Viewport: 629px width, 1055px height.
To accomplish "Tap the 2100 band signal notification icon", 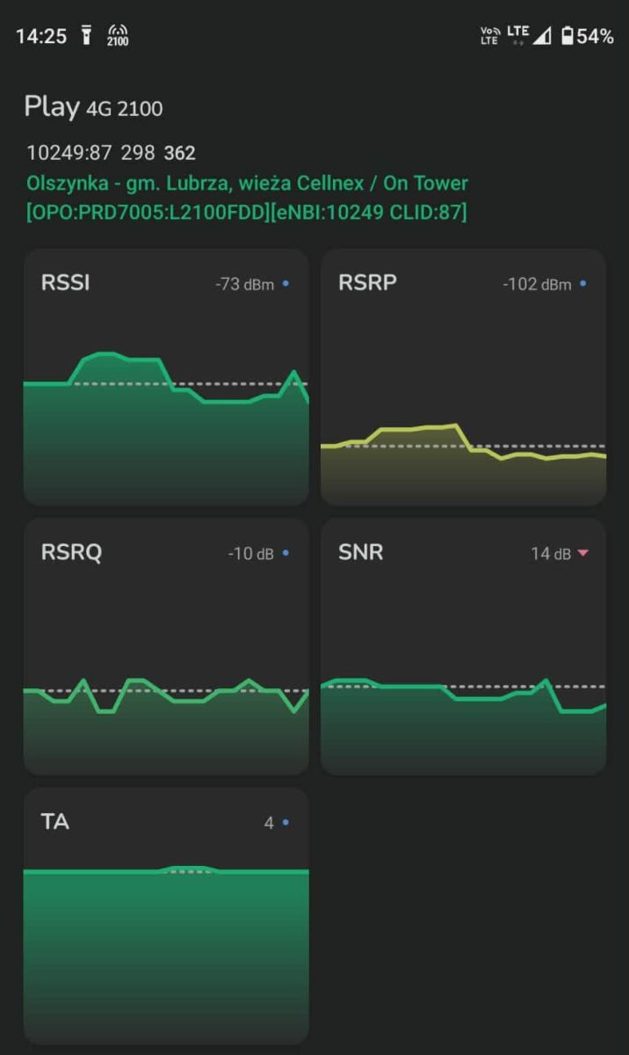I will click(x=118, y=36).
